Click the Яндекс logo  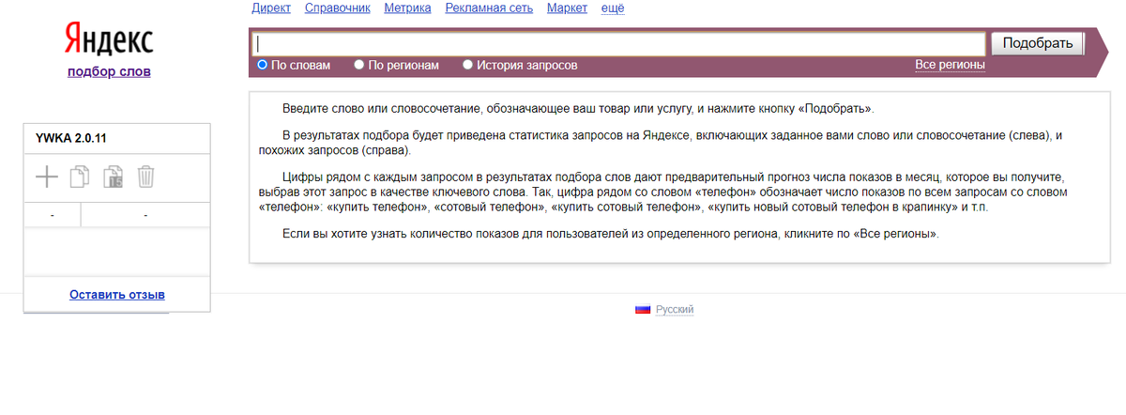coord(109,38)
